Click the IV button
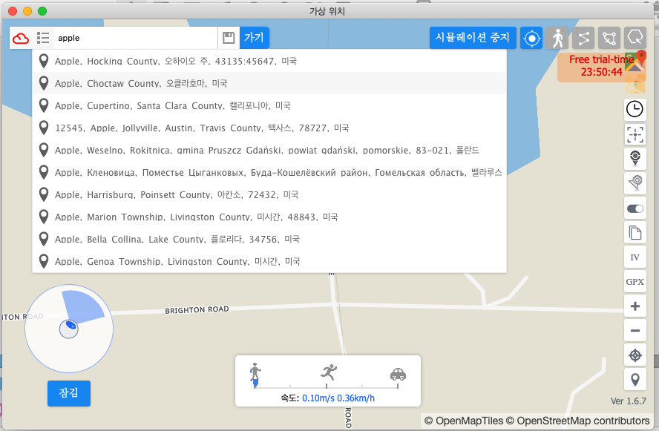This screenshot has width=659, height=431. pos(635,257)
